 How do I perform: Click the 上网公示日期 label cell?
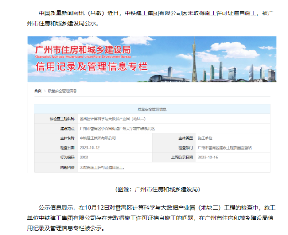tap(182, 158)
